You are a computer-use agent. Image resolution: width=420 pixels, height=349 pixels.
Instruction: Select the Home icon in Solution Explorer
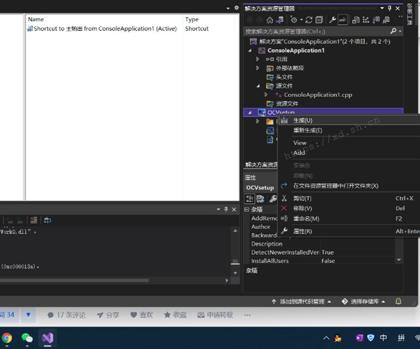pyautogui.click(x=270, y=19)
